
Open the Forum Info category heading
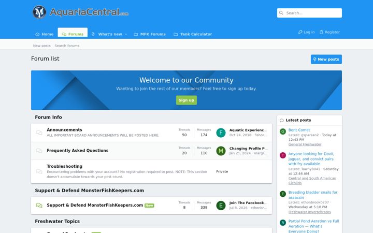point(48,117)
